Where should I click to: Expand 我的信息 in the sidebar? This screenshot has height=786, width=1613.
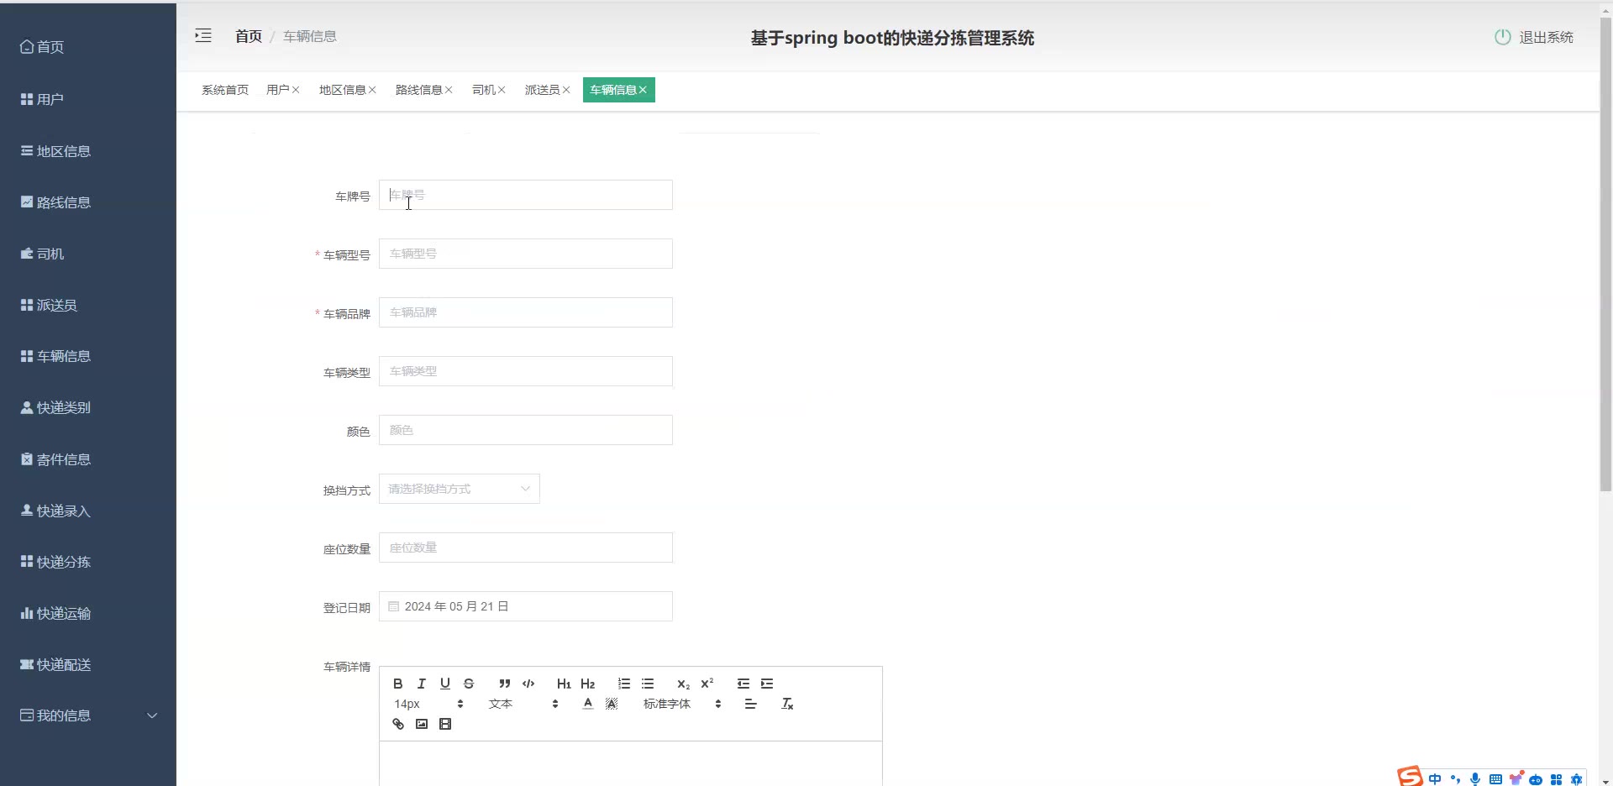point(88,715)
